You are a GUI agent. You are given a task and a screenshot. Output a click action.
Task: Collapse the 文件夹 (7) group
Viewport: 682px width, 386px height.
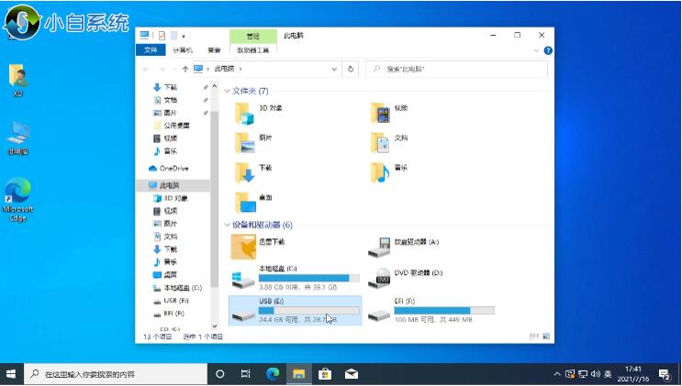227,92
